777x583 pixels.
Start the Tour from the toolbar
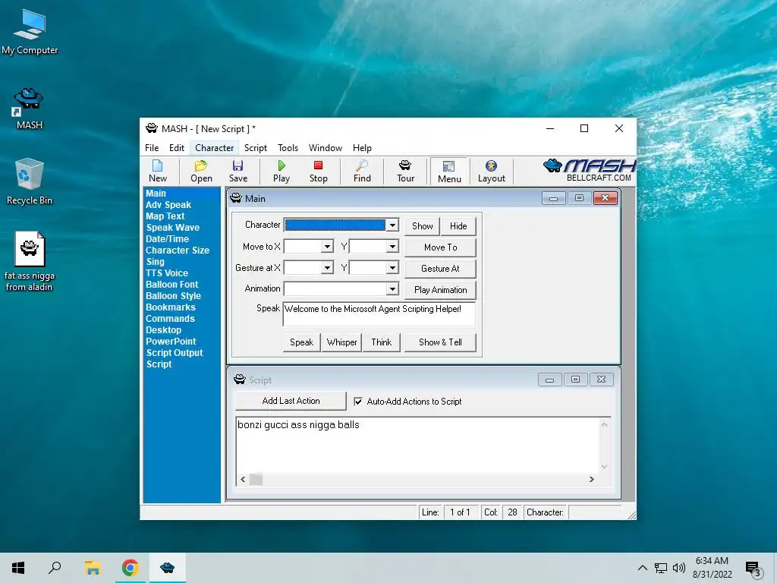405,171
